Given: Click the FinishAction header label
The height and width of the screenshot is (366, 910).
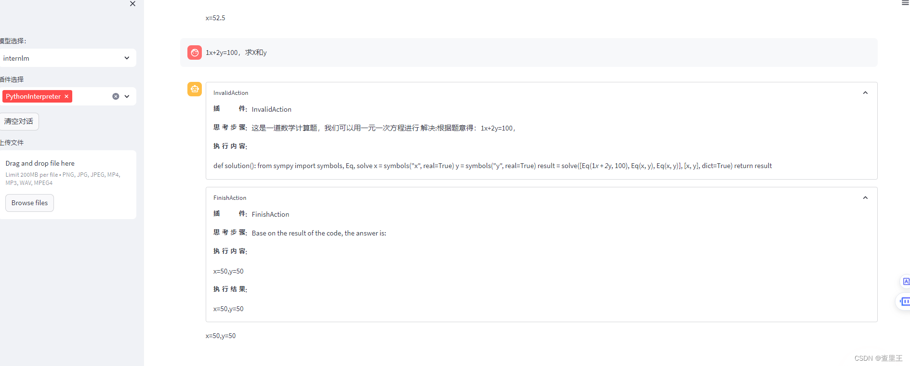Looking at the screenshot, I should pyautogui.click(x=230, y=198).
